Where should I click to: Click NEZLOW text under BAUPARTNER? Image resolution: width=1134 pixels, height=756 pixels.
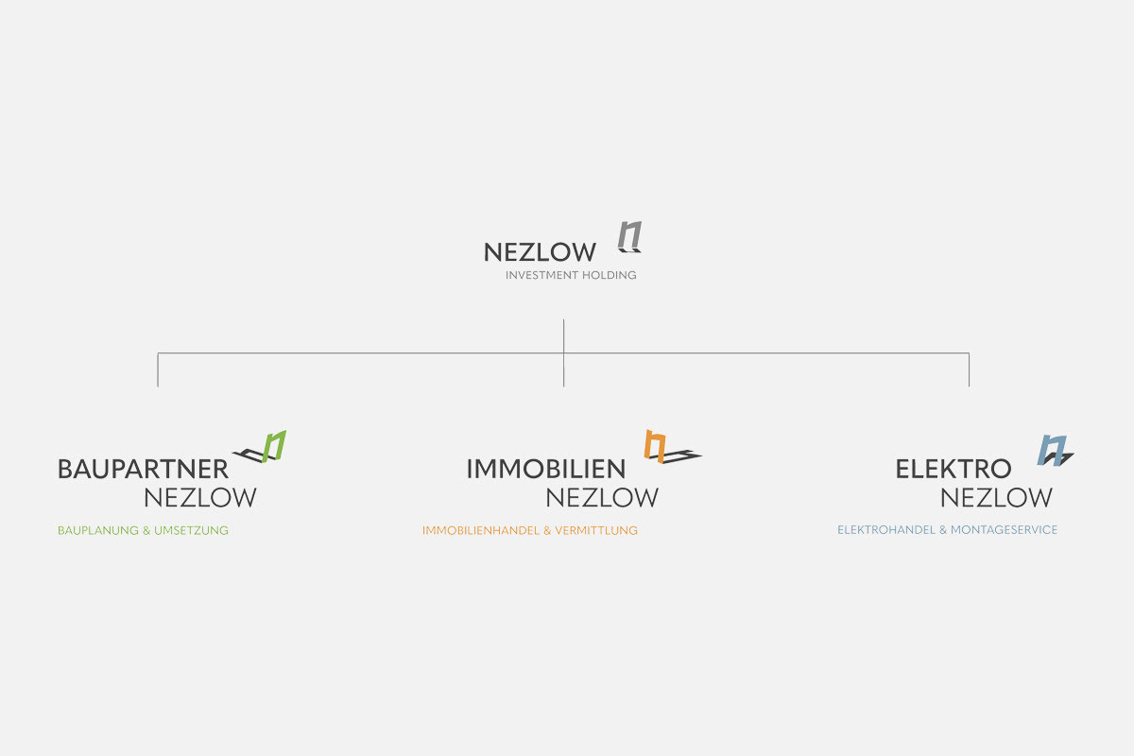[x=200, y=497]
